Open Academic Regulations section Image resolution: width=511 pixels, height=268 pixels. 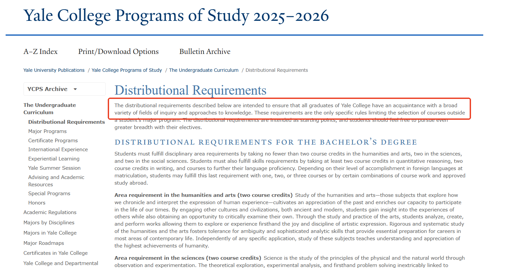[50, 212]
